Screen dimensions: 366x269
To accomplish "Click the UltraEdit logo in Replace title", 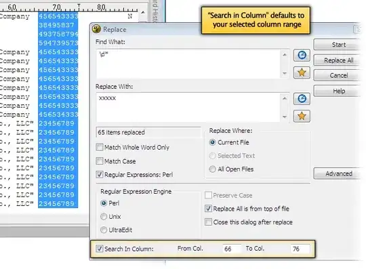I will coord(96,29).
